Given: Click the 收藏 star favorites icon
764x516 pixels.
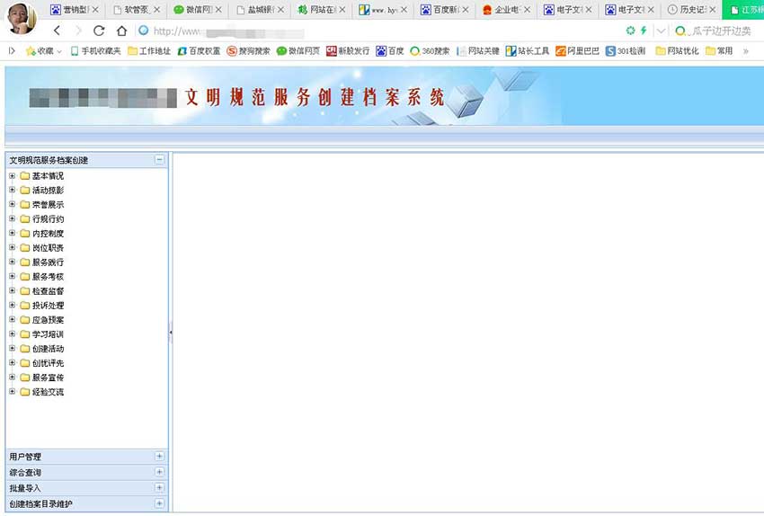Looking at the screenshot, I should pos(31,51).
